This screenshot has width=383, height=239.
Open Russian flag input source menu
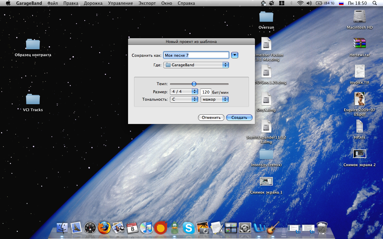(341, 3)
